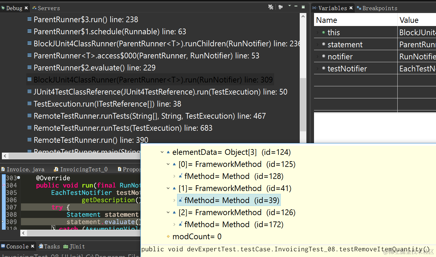Click stack frame icon beside RemoteTestRunner.run() line 390
The width and height of the screenshot is (436, 257).
[x=29, y=140]
